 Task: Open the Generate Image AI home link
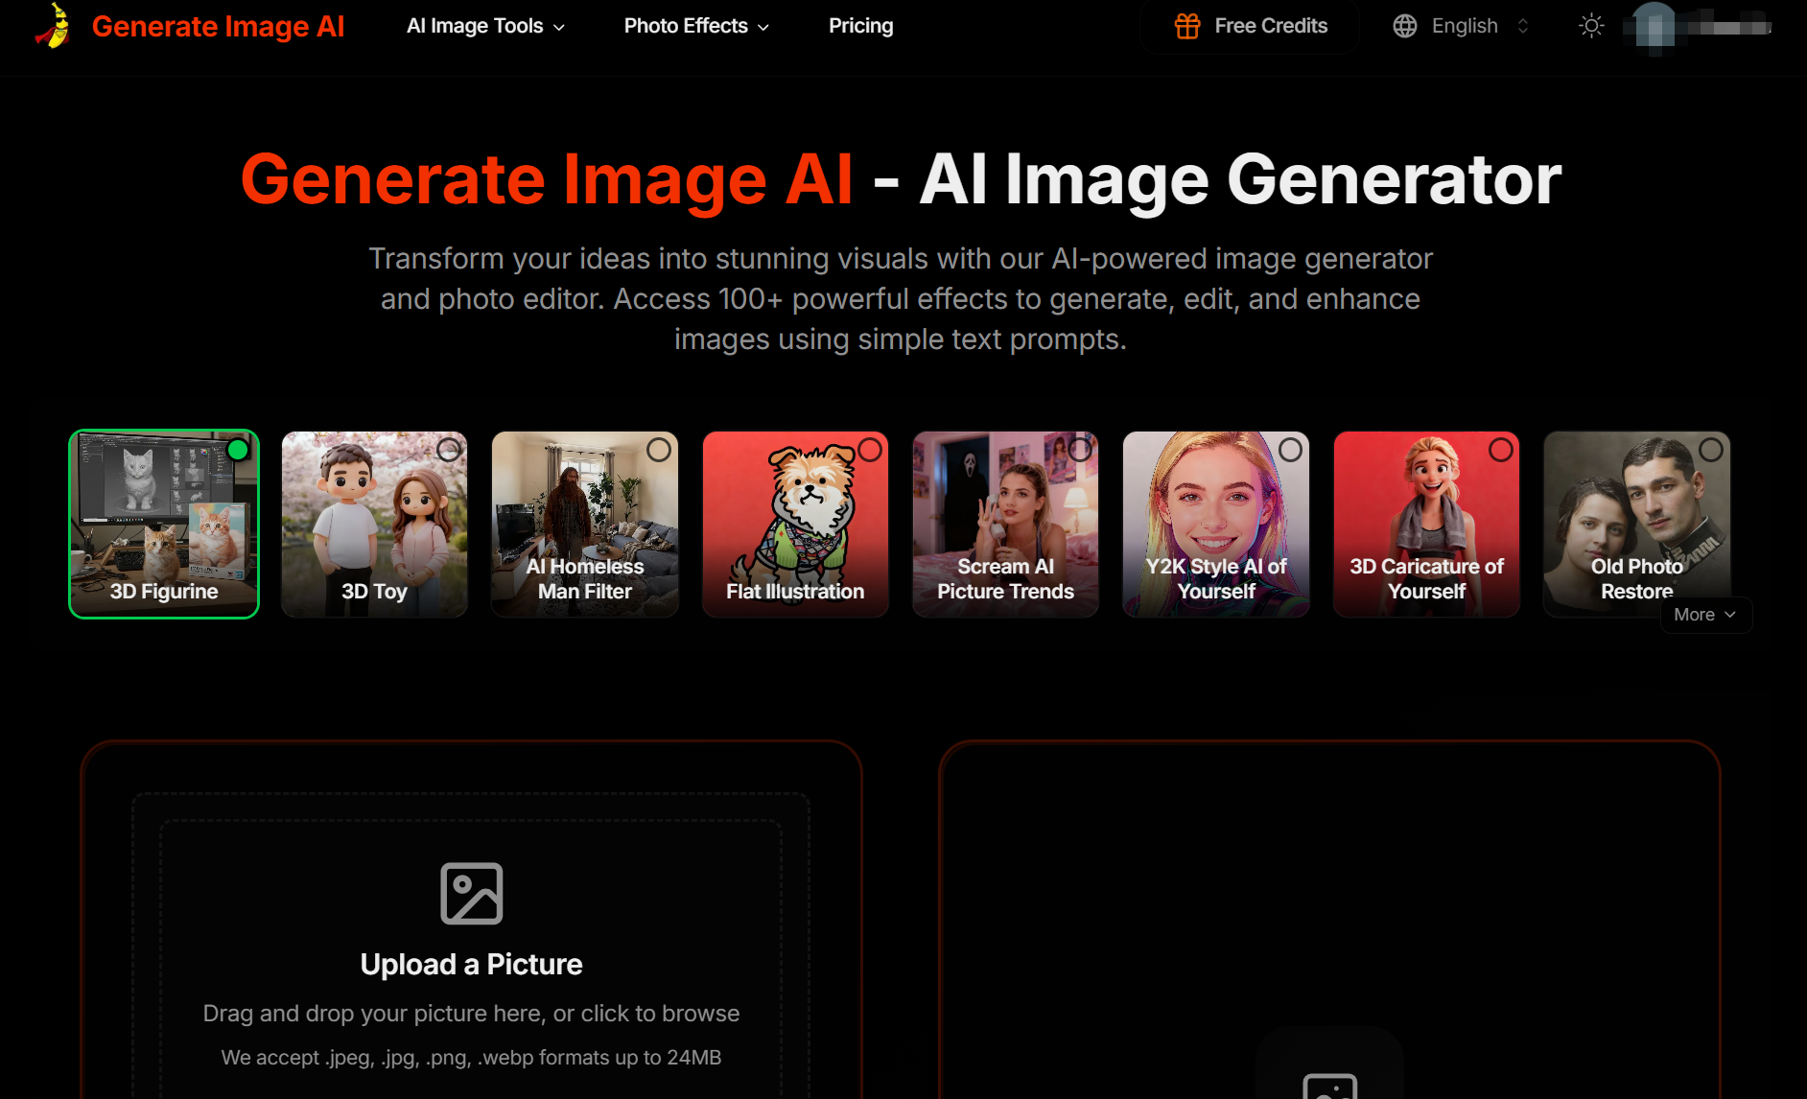tap(218, 27)
